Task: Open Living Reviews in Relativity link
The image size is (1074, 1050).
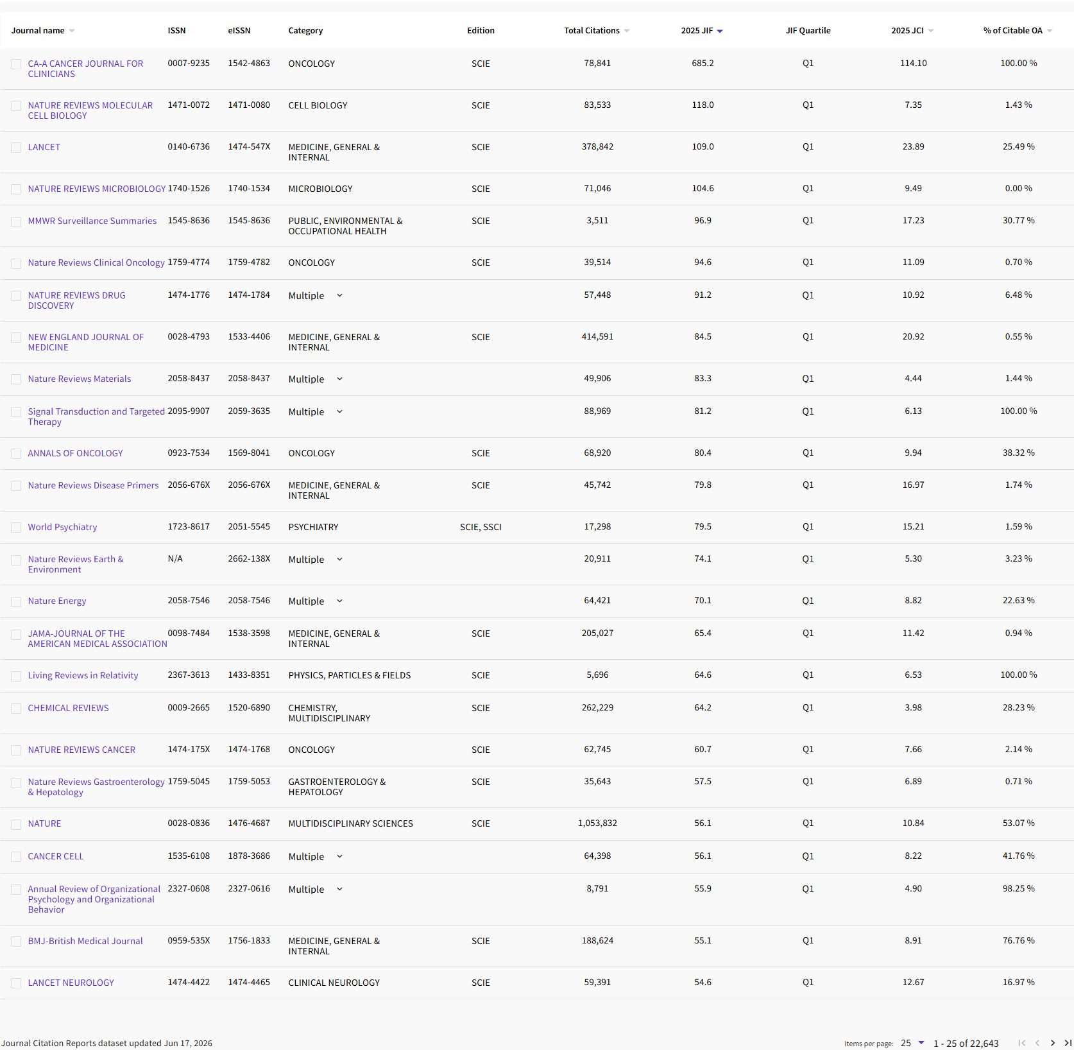Action: 83,676
